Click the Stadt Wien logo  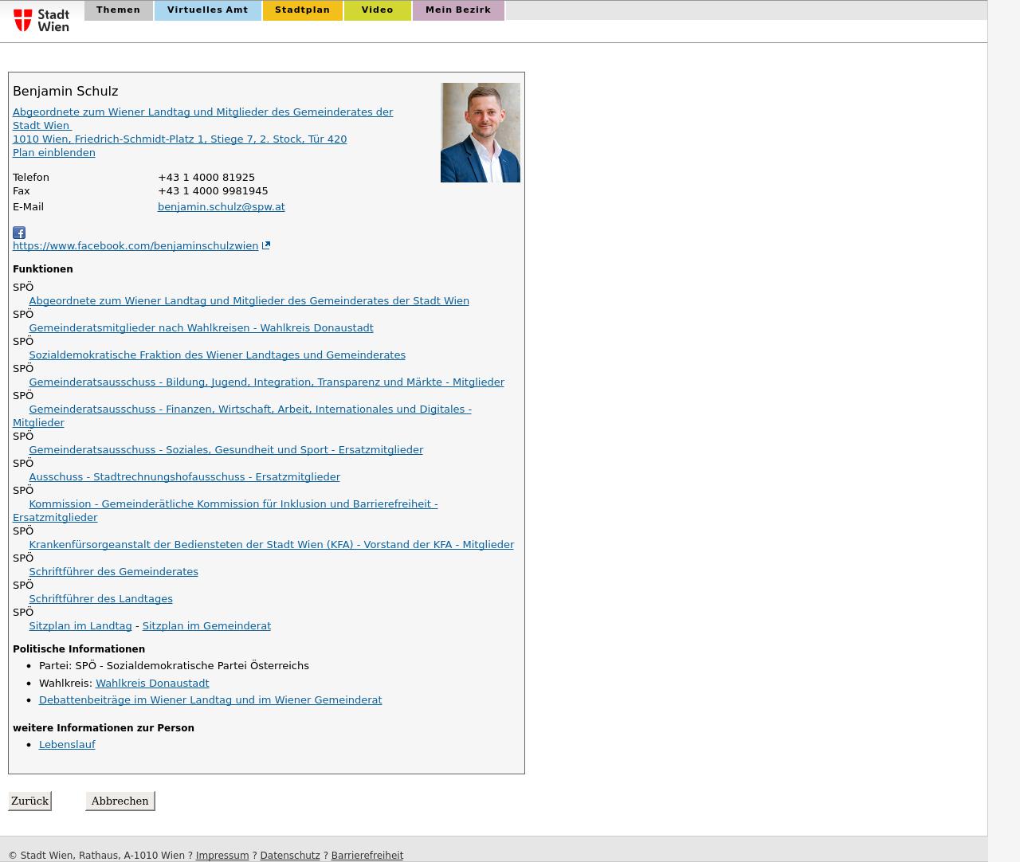[x=41, y=20]
